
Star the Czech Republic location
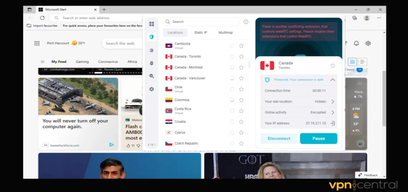pyautogui.click(x=241, y=144)
